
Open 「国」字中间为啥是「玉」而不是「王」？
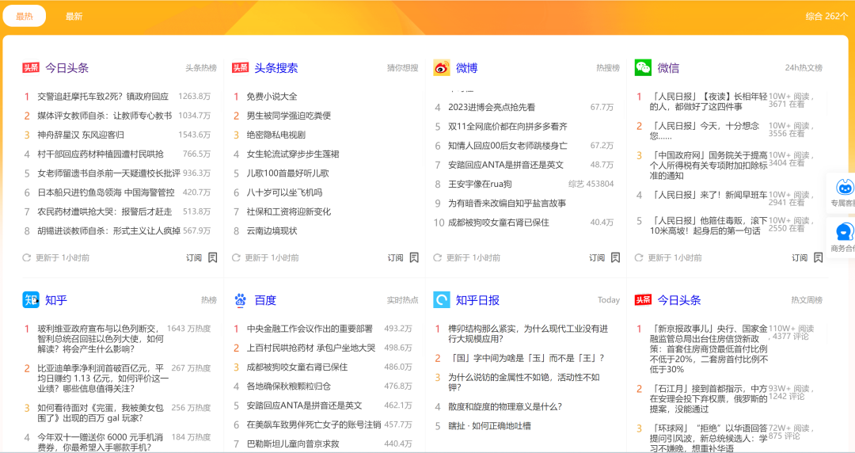(x=526, y=358)
